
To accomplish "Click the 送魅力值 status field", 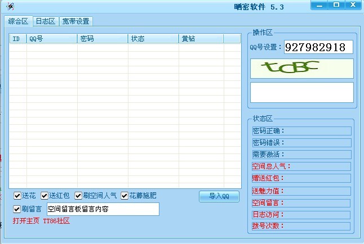I will tap(301, 191).
